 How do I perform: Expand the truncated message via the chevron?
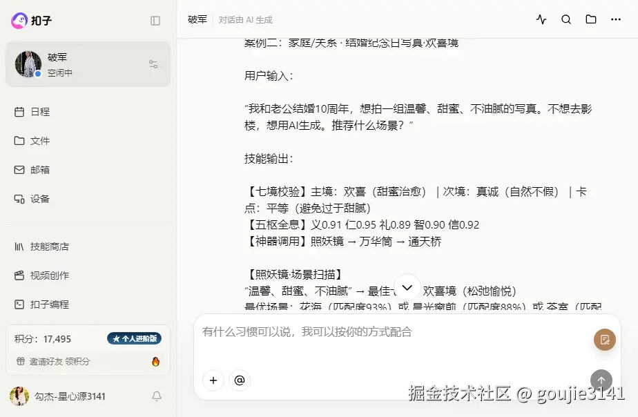407,287
